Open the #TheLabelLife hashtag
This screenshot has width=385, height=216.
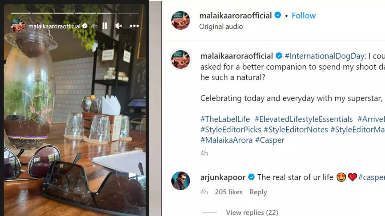click(x=225, y=119)
